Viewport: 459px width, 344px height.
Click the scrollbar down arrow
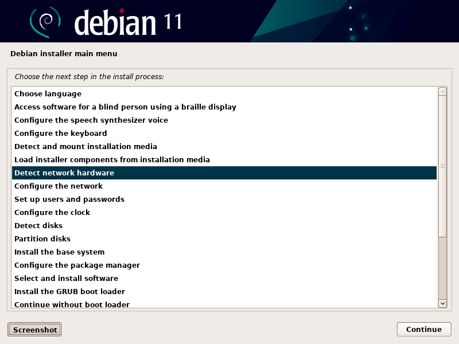click(442, 304)
